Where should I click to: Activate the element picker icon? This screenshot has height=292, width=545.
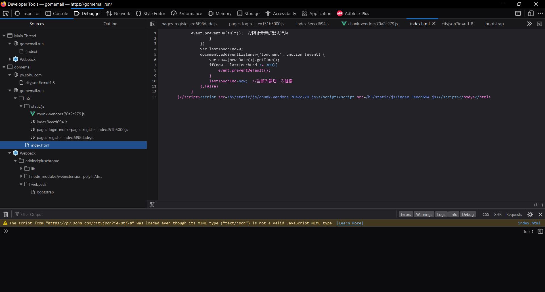(6, 13)
